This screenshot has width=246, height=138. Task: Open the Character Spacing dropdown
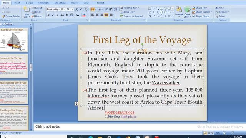[x=72, y=15]
